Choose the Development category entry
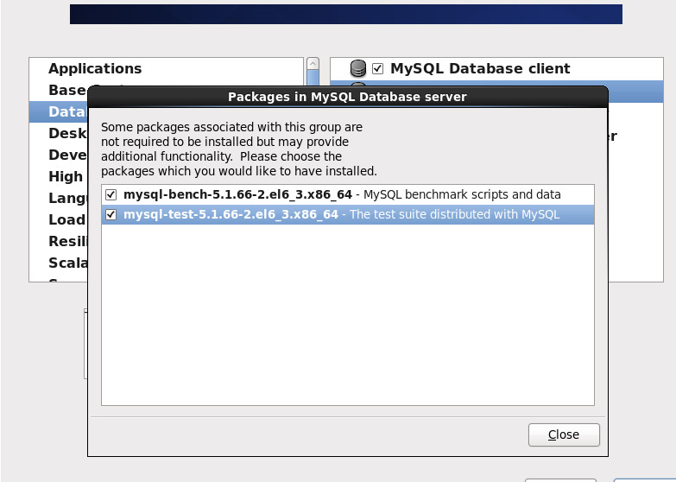Screen dimensions: 676x482 (67, 155)
